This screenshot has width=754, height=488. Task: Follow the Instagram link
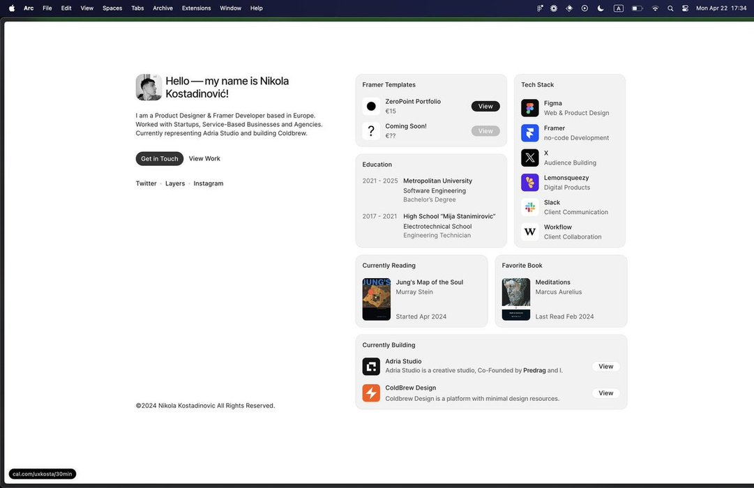coord(209,184)
